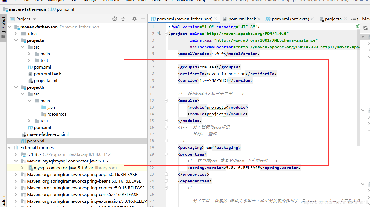Click maven-father-son in the breadcrumb bar
370x207 pixels.
[x=24, y=9]
